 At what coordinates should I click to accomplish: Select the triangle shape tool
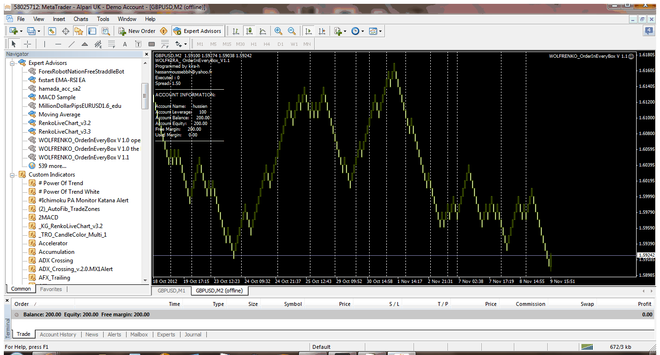[85, 44]
